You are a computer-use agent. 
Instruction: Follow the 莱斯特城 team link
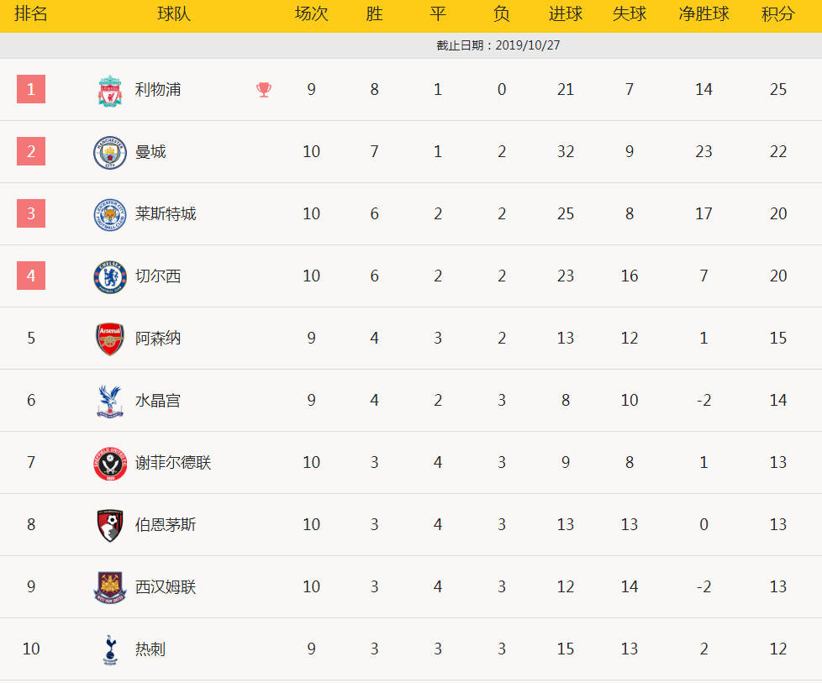(166, 214)
